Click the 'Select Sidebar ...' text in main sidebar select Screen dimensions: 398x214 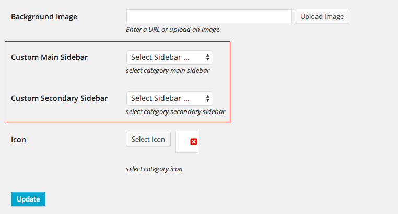(160, 57)
